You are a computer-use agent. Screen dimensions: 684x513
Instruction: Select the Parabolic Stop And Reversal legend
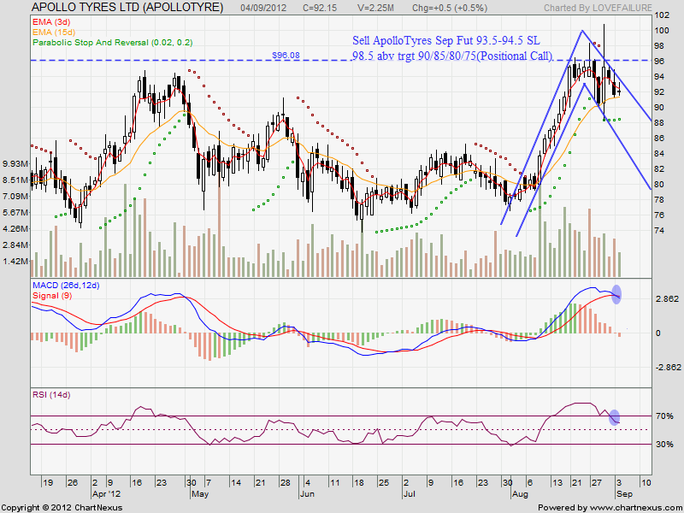[113, 43]
